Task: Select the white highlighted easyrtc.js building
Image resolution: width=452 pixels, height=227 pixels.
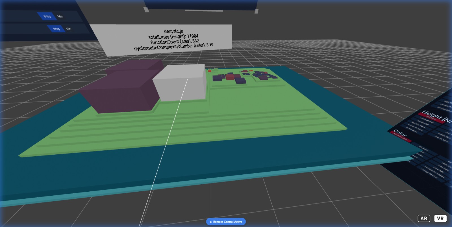Action: pyautogui.click(x=181, y=82)
